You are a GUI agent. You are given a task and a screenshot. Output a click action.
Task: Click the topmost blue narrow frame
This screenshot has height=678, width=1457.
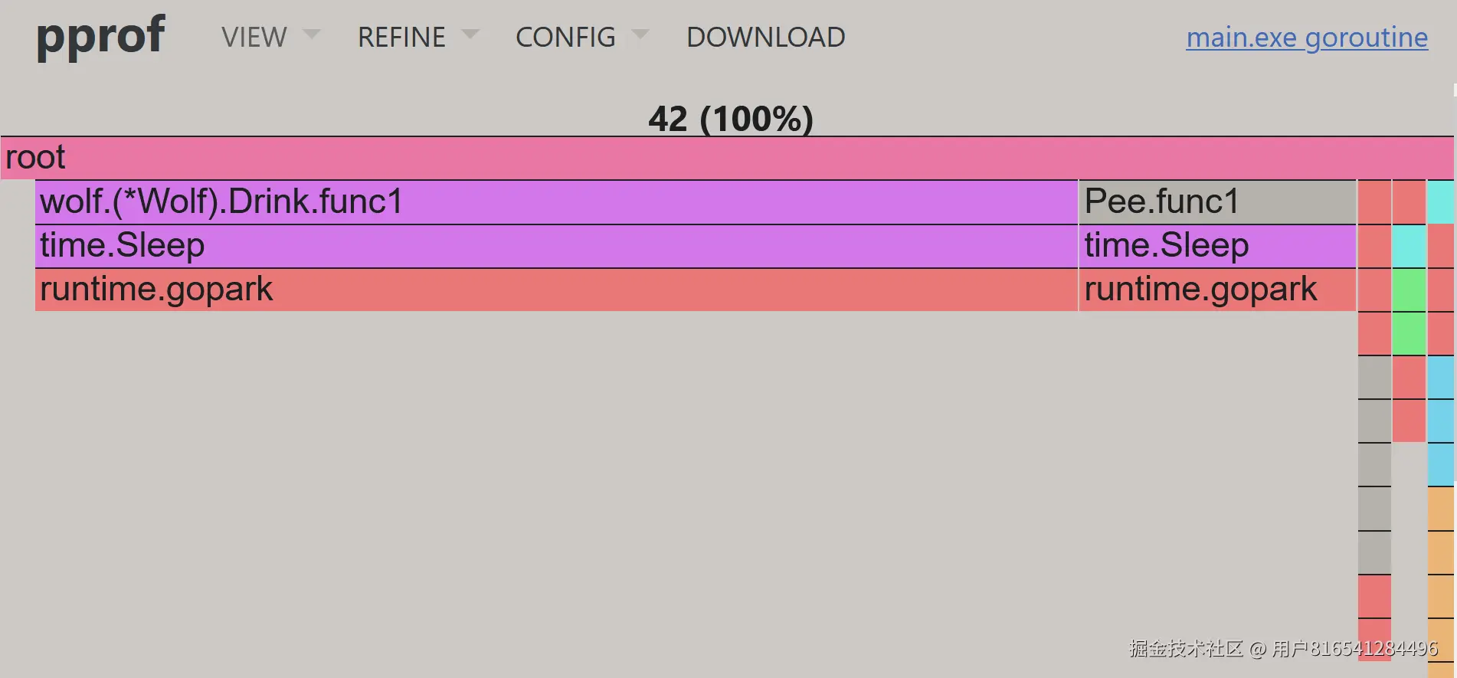1440,377
